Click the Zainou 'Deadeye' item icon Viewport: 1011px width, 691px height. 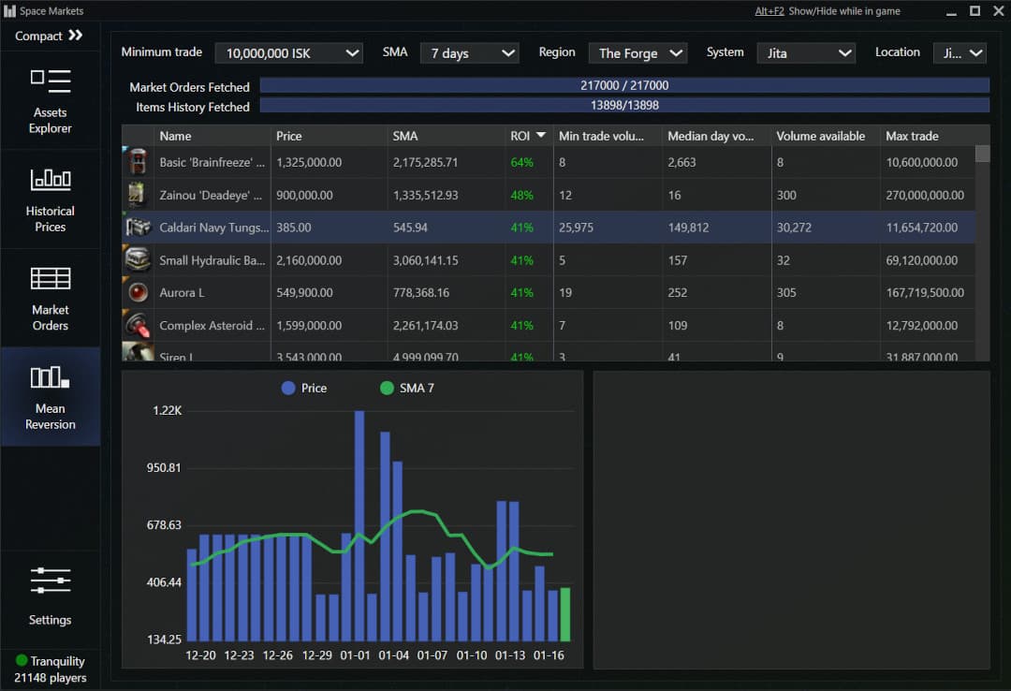coord(138,195)
